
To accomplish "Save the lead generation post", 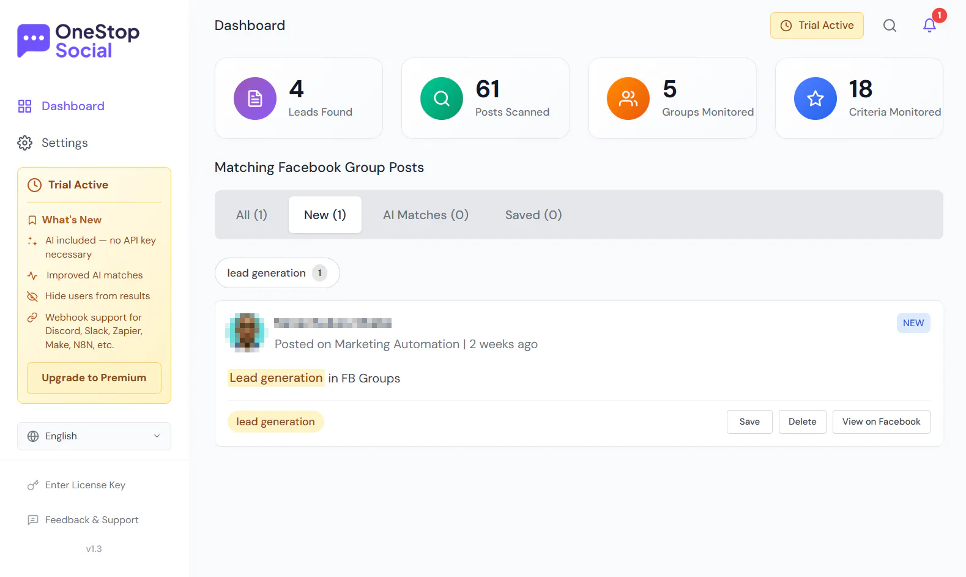I will pos(749,422).
